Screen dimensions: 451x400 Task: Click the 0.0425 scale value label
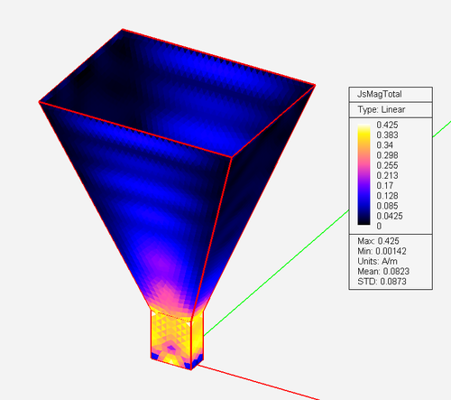(390, 216)
